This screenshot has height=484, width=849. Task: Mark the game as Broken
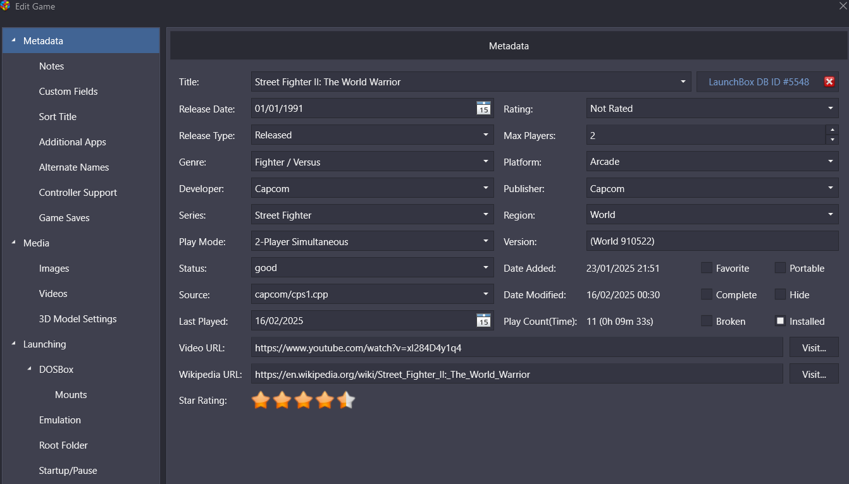point(707,321)
